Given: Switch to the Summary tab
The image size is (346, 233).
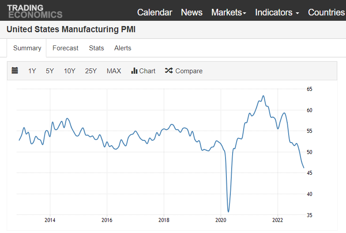Looking at the screenshot, I should pyautogui.click(x=27, y=48).
